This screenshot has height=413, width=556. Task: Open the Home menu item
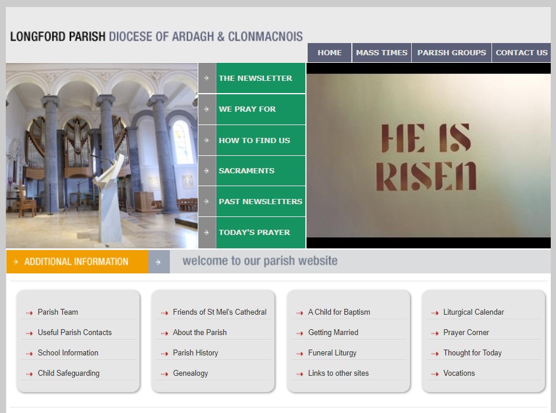[x=329, y=52]
